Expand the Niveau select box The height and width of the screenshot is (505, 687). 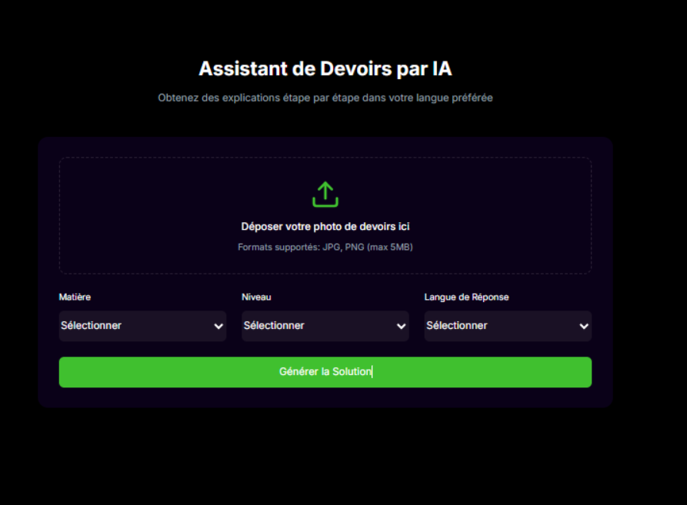pyautogui.click(x=325, y=326)
